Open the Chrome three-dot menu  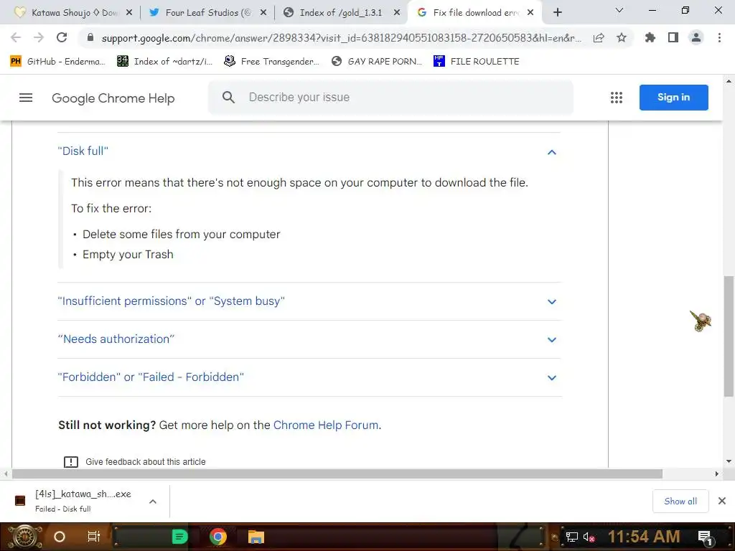point(719,37)
